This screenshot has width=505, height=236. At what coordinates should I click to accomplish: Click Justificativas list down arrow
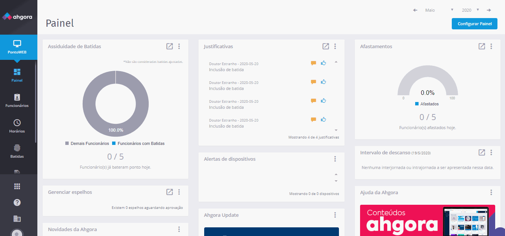pyautogui.click(x=336, y=130)
